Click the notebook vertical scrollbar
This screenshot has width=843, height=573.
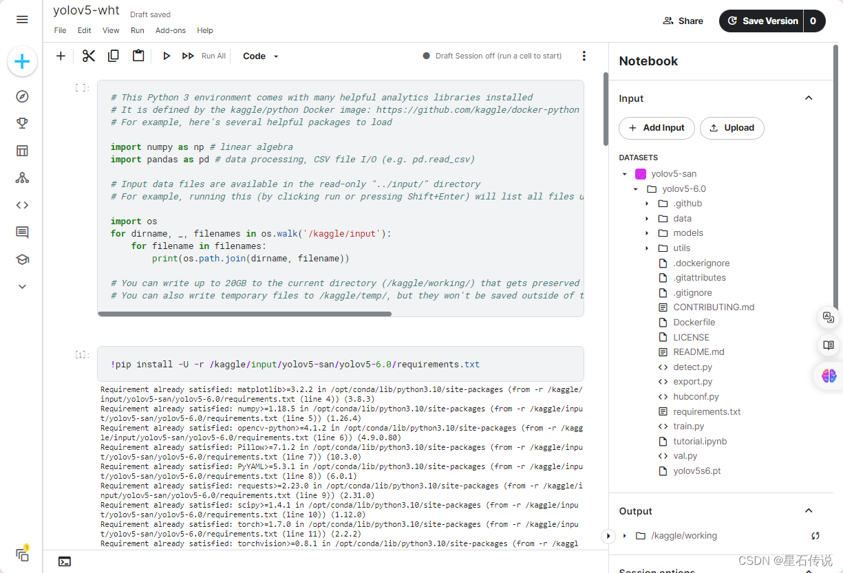click(606, 109)
